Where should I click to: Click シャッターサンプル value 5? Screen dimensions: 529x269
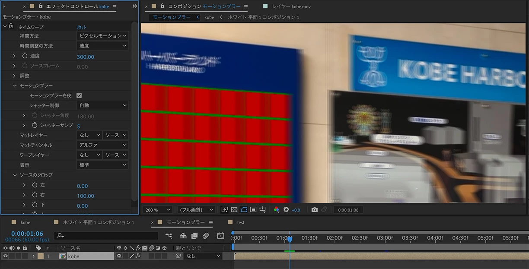coord(78,126)
